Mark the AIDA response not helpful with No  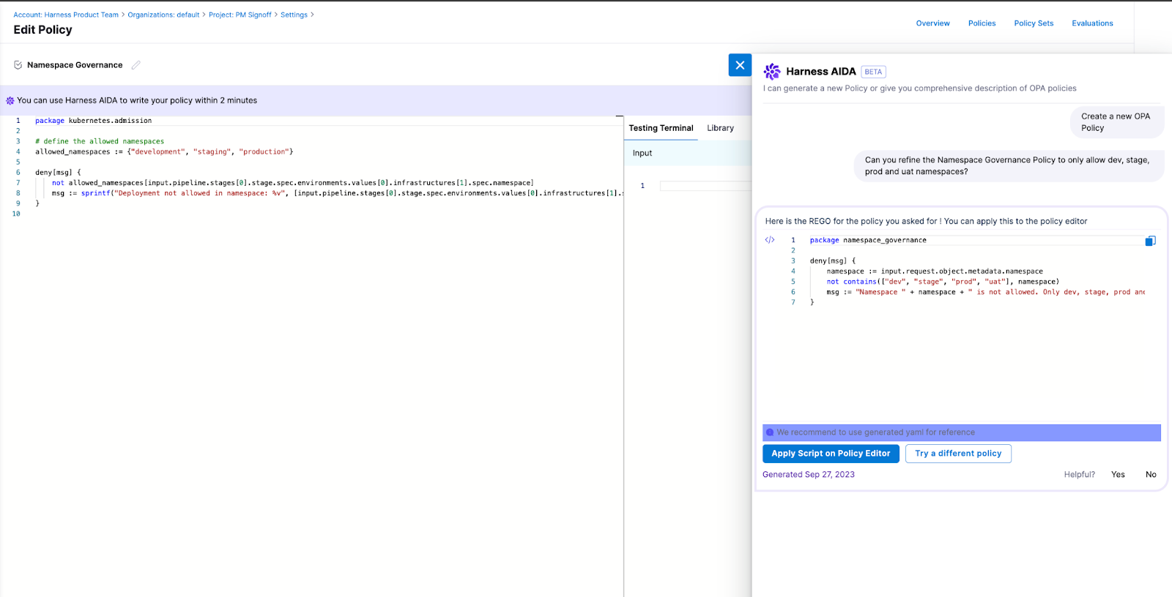click(x=1151, y=475)
